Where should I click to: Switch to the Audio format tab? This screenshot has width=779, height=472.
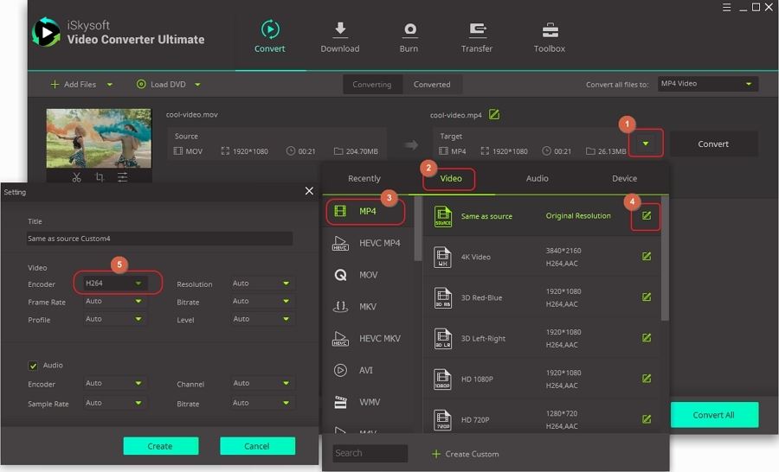[537, 178]
